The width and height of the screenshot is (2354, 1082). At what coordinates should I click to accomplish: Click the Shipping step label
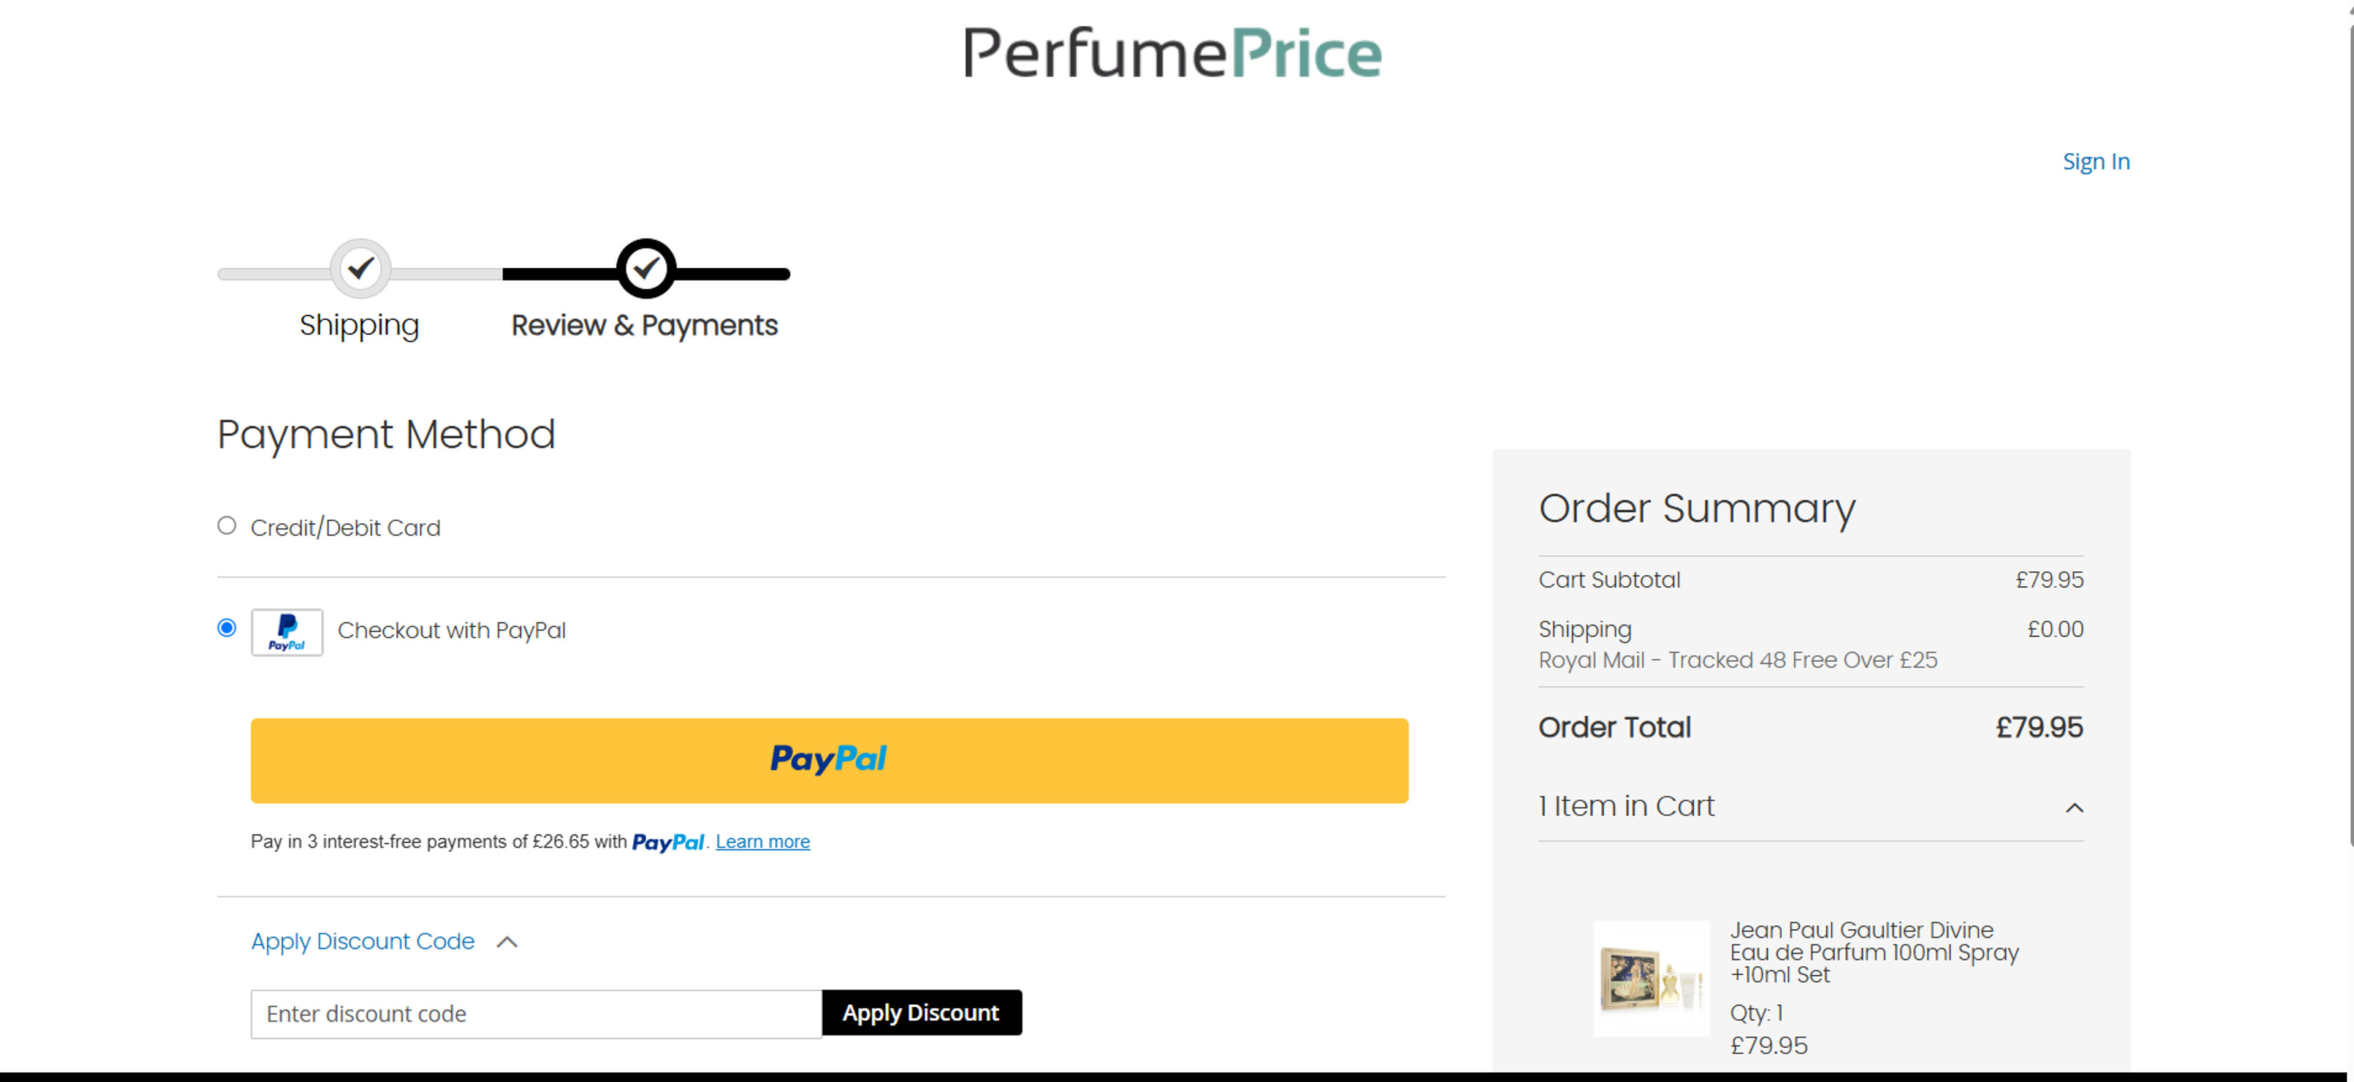[359, 324]
